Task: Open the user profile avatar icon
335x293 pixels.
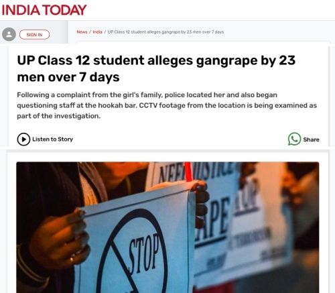Action: [x=9, y=34]
